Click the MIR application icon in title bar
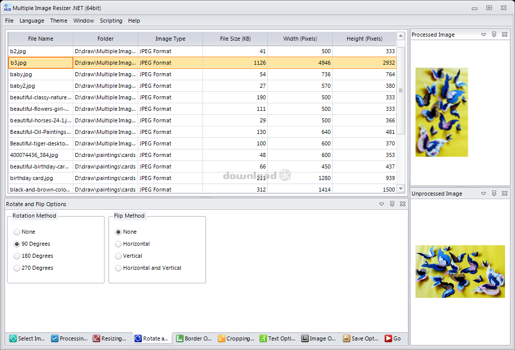The image size is (515, 350). coord(7,8)
